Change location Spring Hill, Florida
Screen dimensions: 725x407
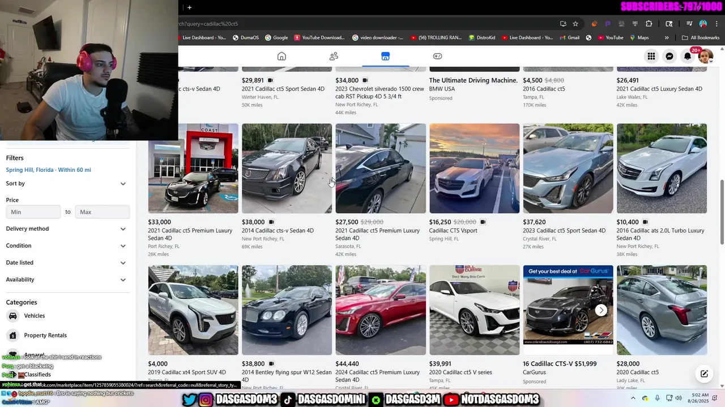point(49,170)
